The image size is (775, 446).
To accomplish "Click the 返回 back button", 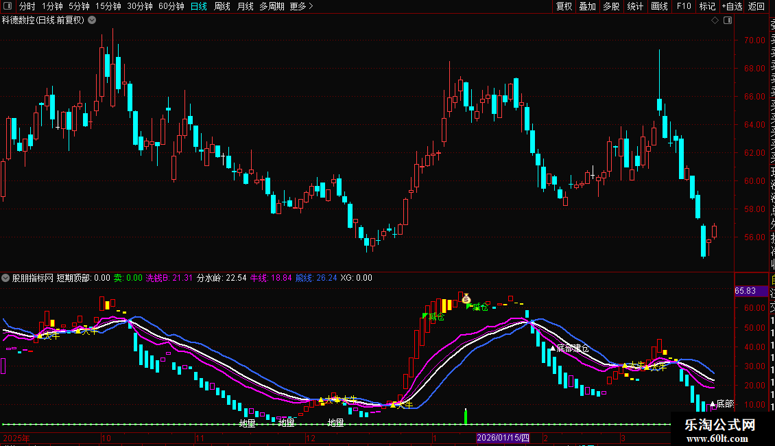I will pyautogui.click(x=756, y=6).
